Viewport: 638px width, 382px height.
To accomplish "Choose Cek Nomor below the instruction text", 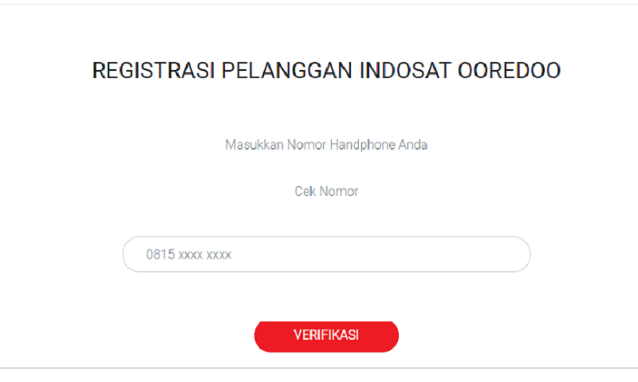I will pos(326,191).
